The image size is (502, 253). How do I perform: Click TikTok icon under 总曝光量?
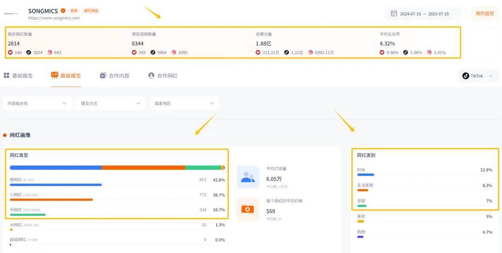click(x=286, y=52)
